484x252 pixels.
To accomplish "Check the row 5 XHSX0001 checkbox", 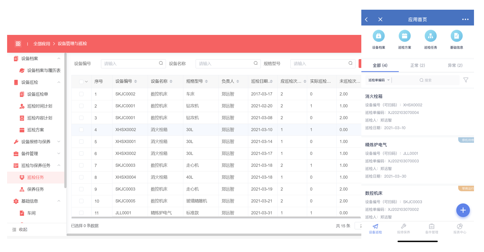I will [81, 142].
